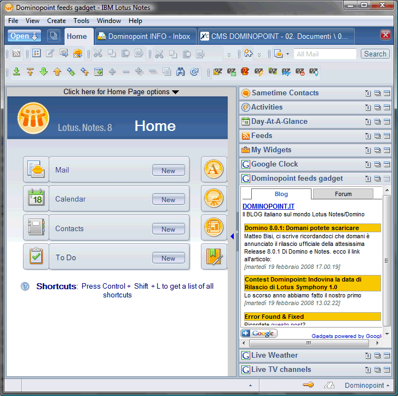Click the EZ icon with lightning bolt
The image size is (398, 396).
click(258, 72)
